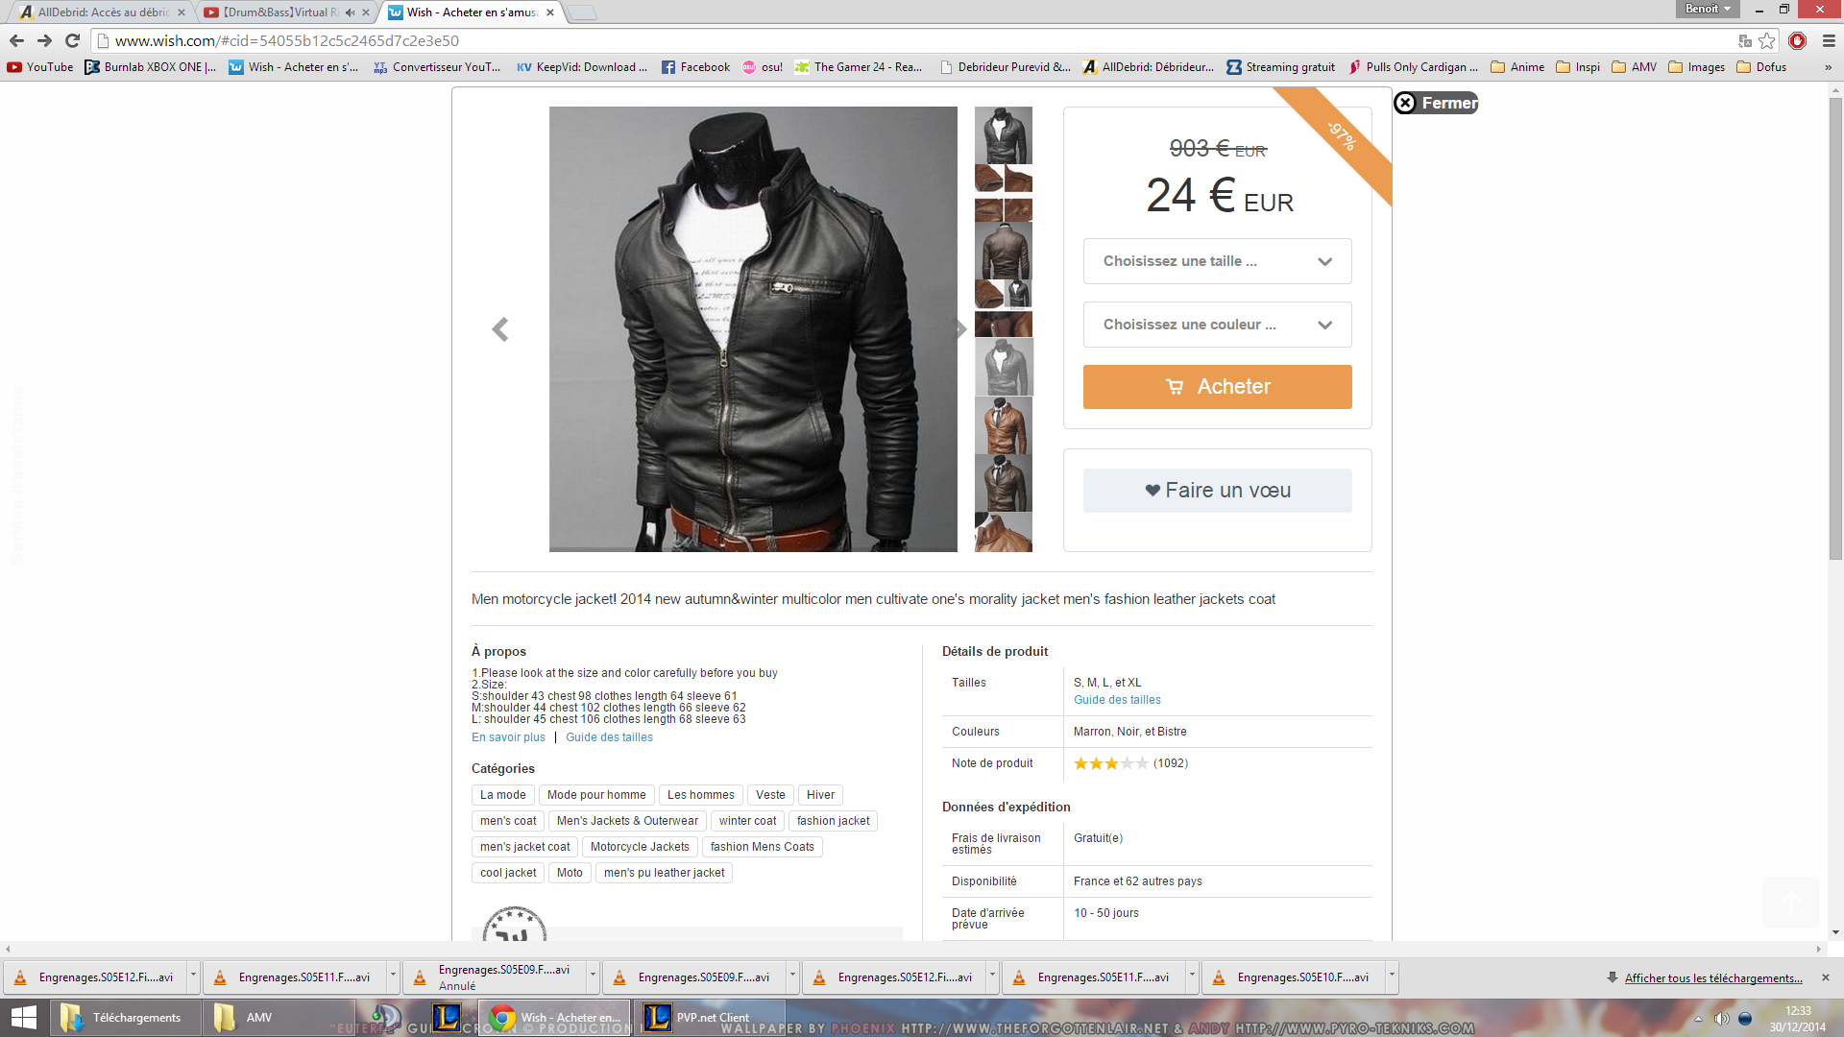Open the Chrome menu hamburger icon

point(1829,40)
